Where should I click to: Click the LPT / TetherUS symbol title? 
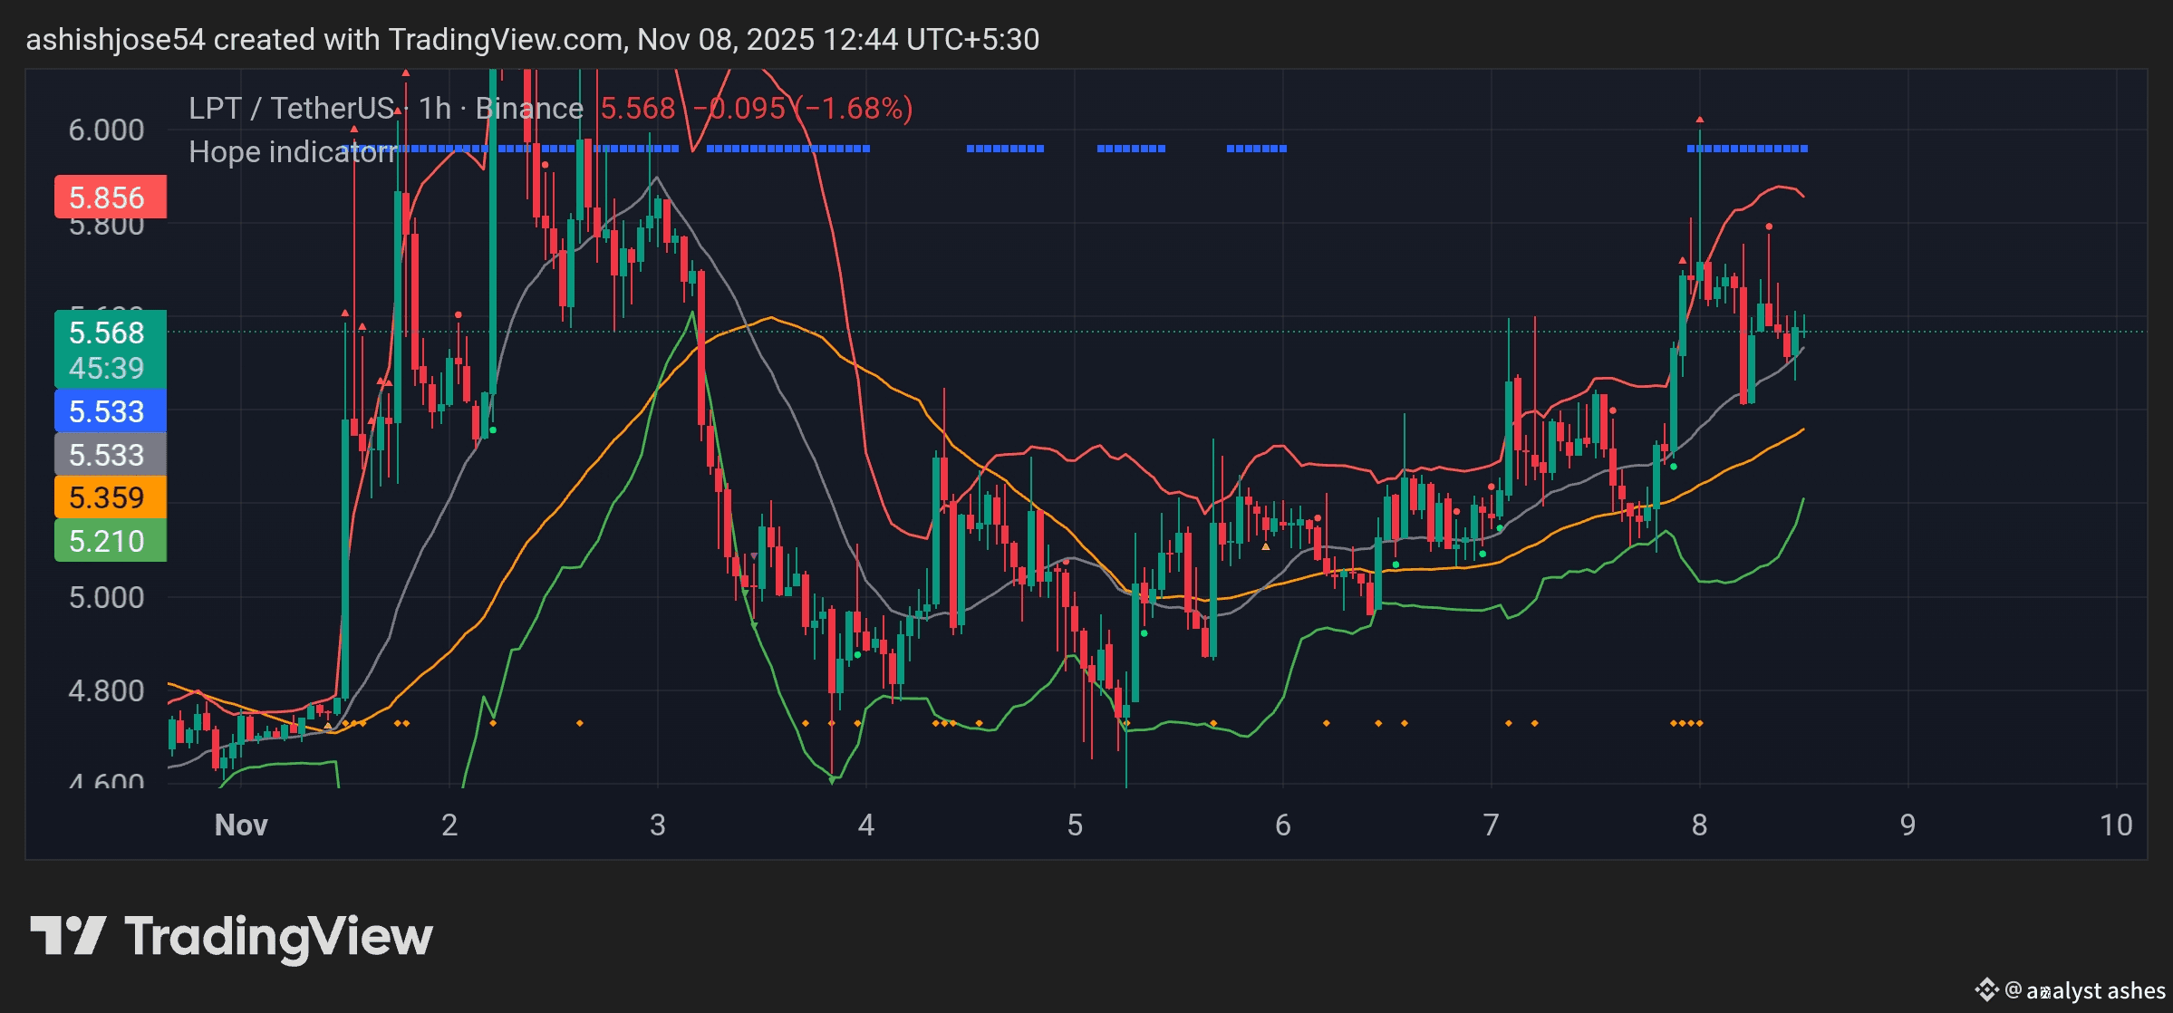(292, 109)
